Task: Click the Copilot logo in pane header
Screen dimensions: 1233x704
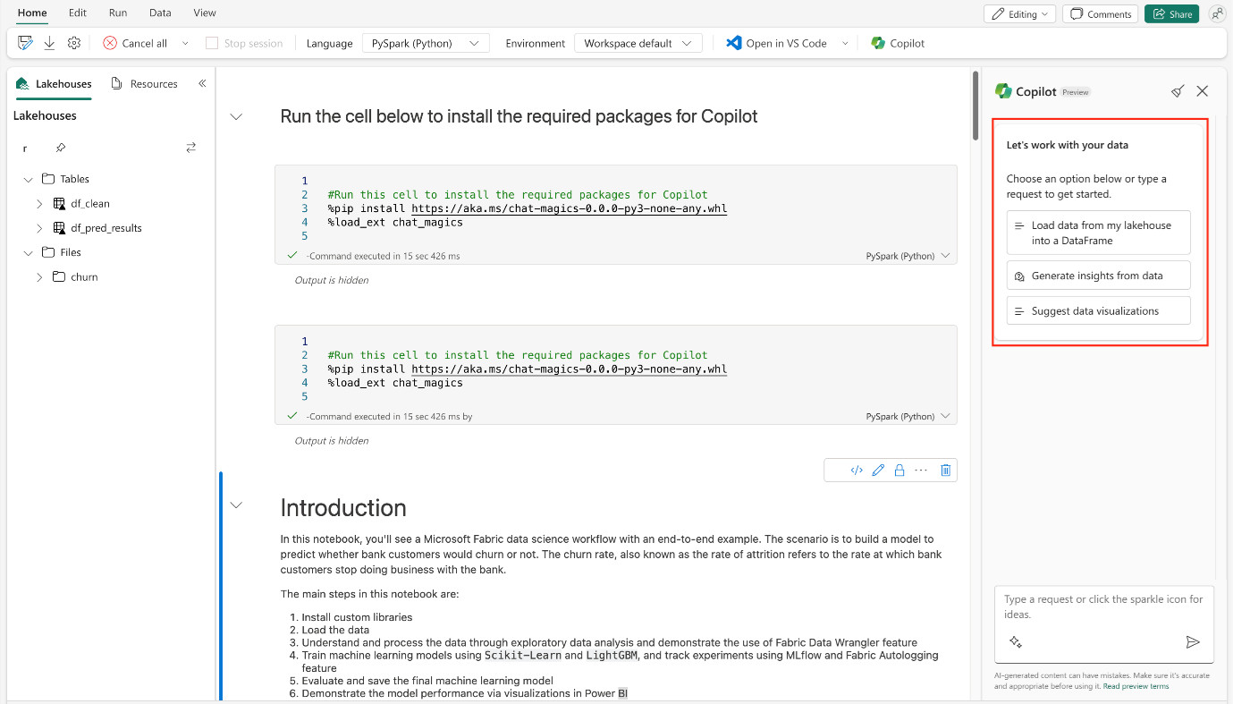Action: tap(1003, 91)
